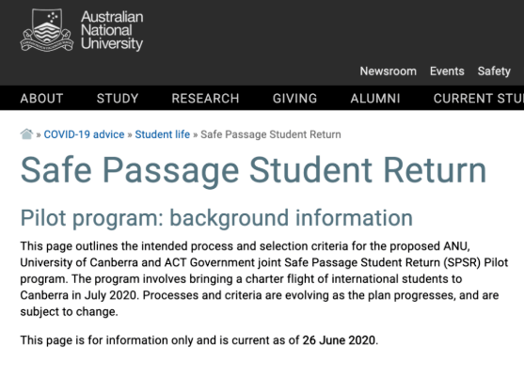Click the ANU crest logo
524x377 pixels.
47,30
